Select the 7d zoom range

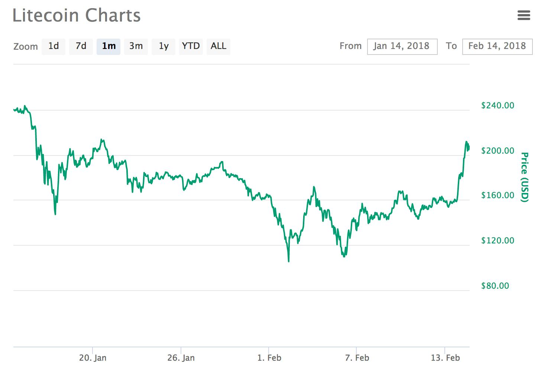tap(81, 46)
